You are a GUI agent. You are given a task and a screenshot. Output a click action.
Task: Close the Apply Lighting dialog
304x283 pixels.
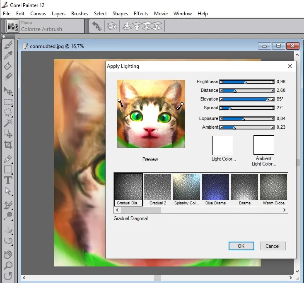point(290,66)
